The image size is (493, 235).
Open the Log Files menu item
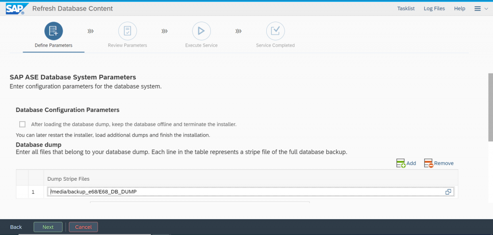[x=434, y=9]
